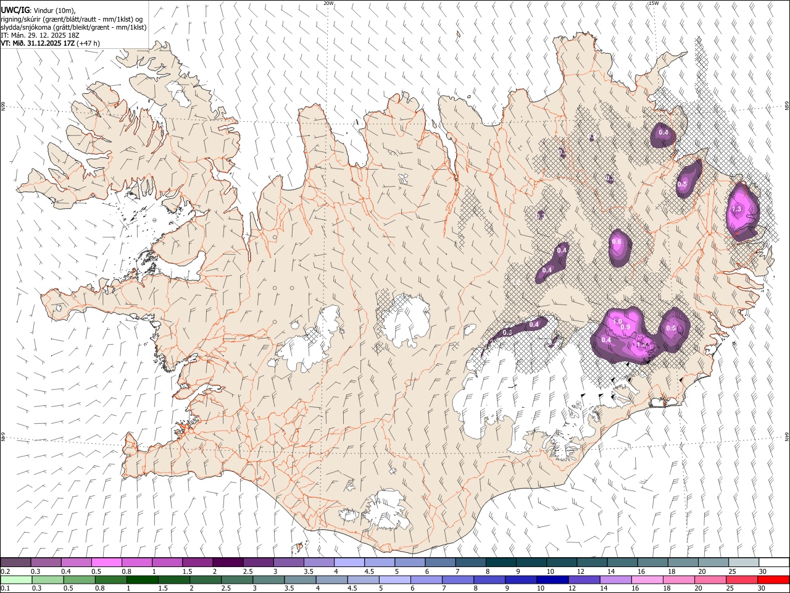Select the darkest green 1 swatch in lower legend
The image size is (790, 593).
click(x=143, y=579)
